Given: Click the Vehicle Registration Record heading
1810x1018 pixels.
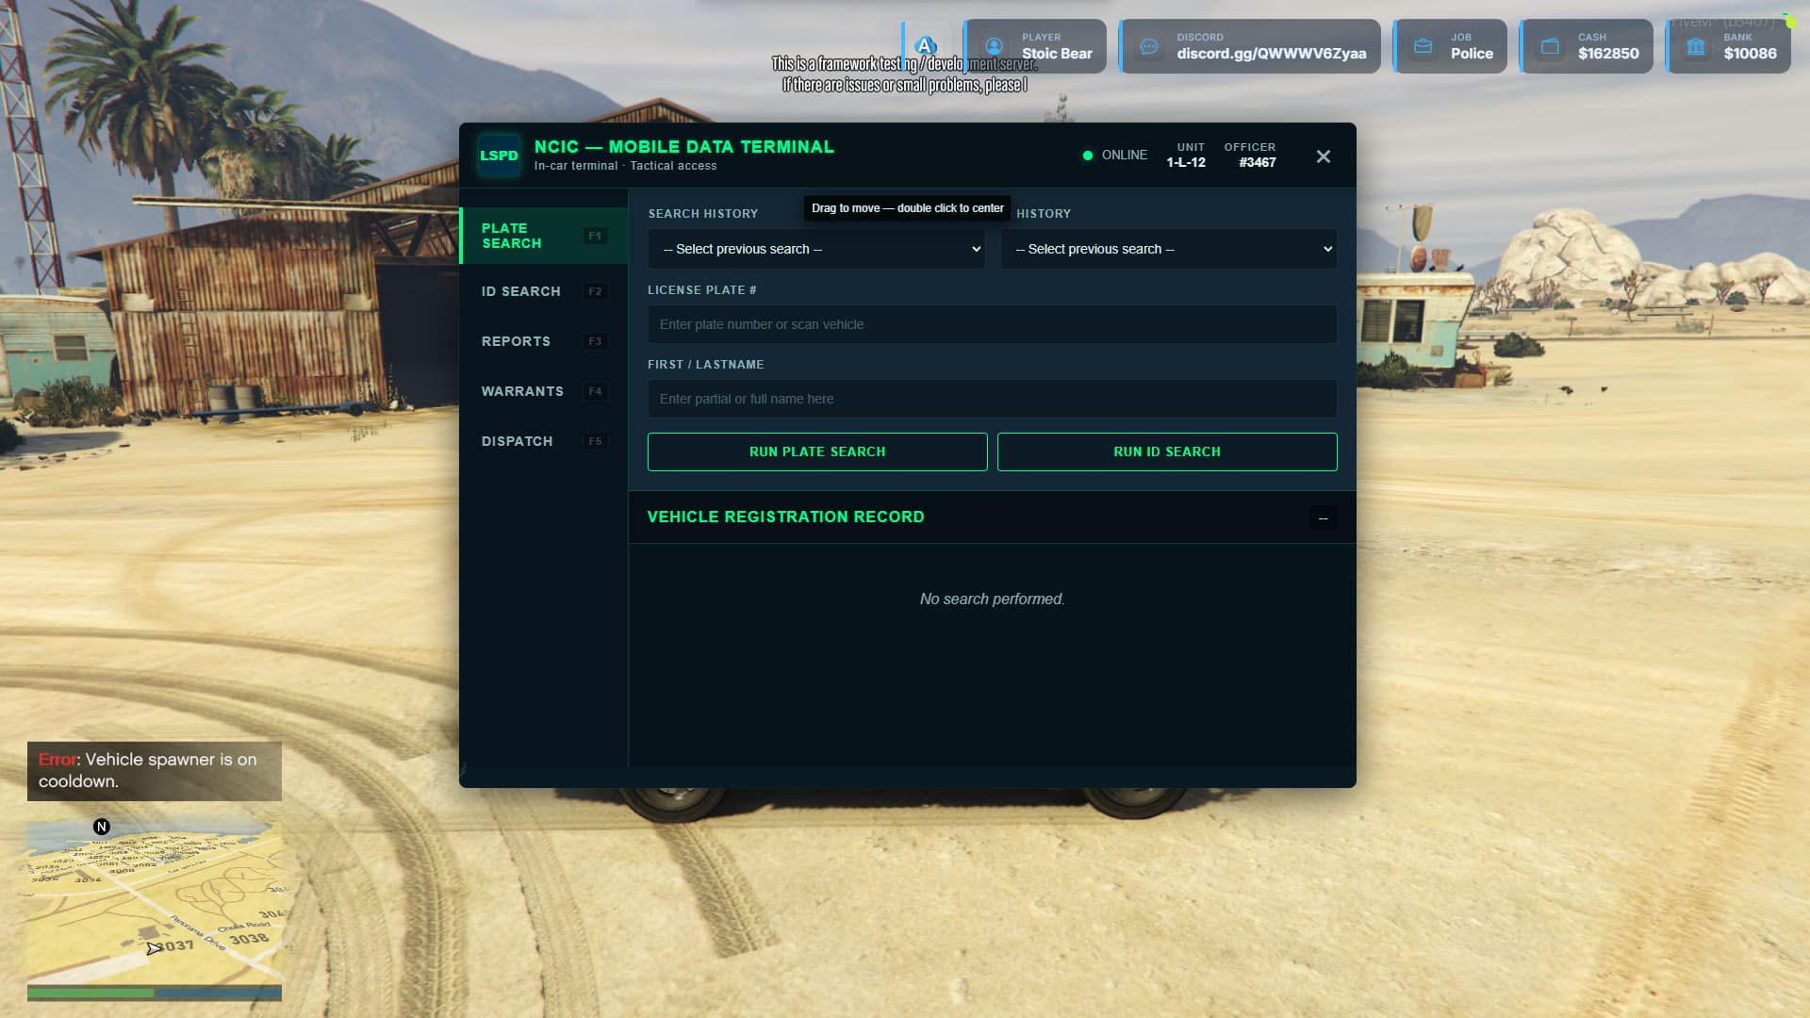Looking at the screenshot, I should tap(785, 517).
